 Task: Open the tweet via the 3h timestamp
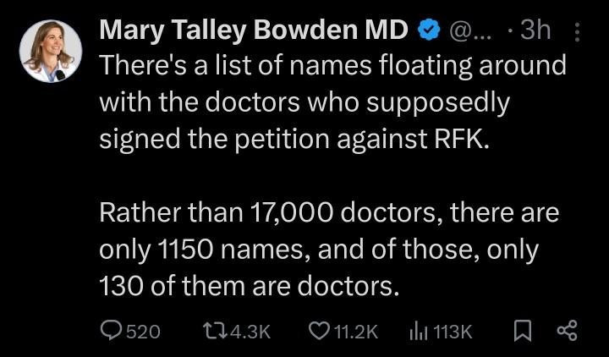535,30
